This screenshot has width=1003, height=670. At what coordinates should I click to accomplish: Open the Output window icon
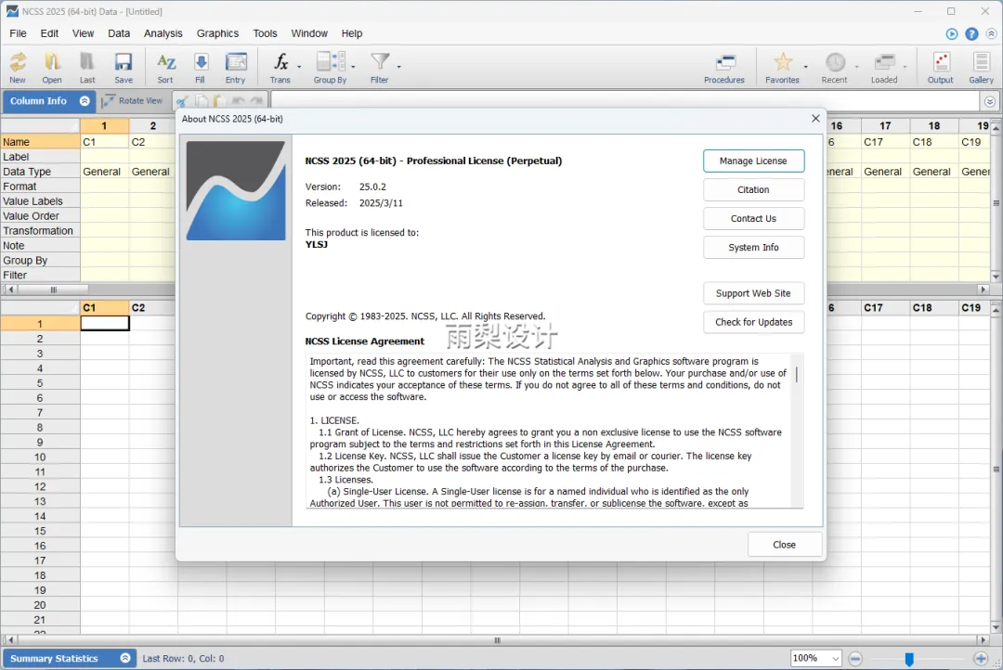point(940,67)
